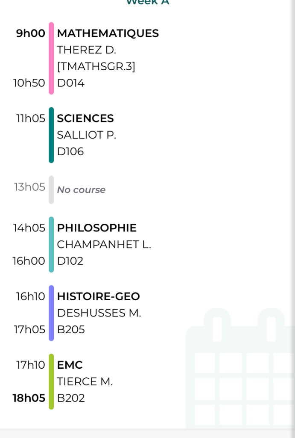Viewport: 295px width, 438px height.
Task: Open the PHILOSOPHIE course entry
Action: pos(96,228)
